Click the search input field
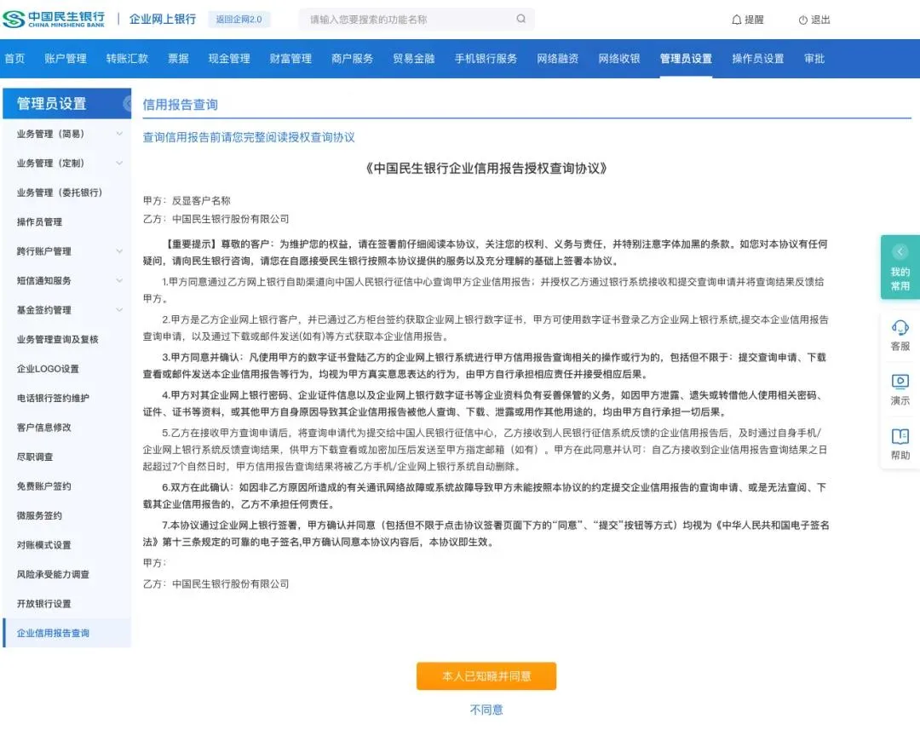Viewport: 920px width, 730px height. (x=400, y=18)
